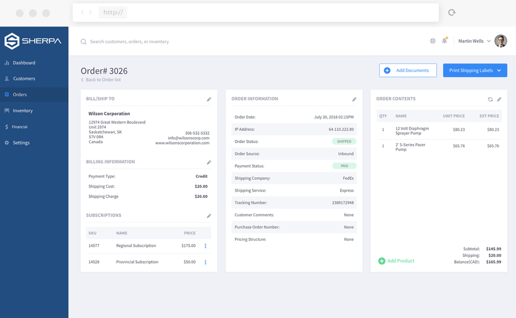Open the Financial section with the dollar icon
Image resolution: width=516 pixels, height=318 pixels.
(7, 126)
